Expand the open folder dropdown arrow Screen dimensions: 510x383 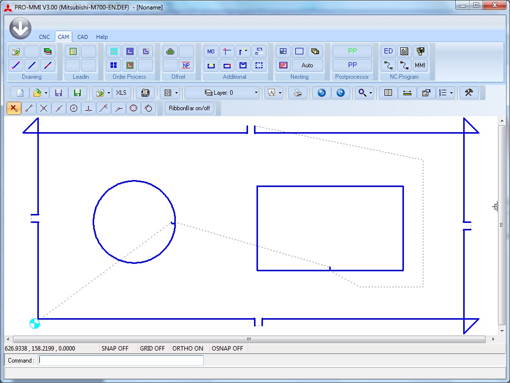click(x=46, y=93)
